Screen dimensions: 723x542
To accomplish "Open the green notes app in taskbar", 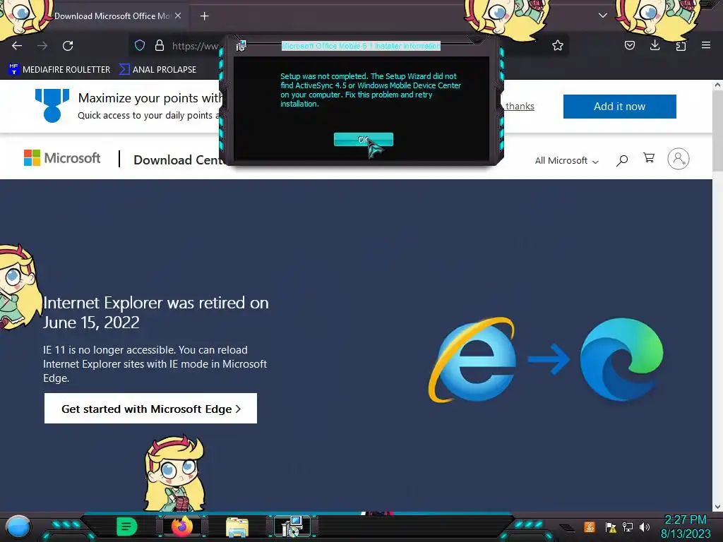I will point(127,526).
